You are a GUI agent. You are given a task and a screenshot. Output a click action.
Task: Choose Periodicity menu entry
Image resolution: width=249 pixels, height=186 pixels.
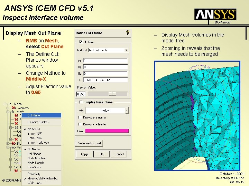[x=41, y=174]
